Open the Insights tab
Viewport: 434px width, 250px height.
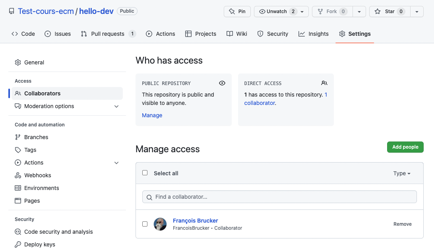(314, 34)
